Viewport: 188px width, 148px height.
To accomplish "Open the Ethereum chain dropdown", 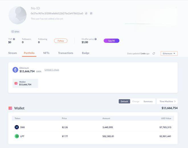I will (x=169, y=53).
